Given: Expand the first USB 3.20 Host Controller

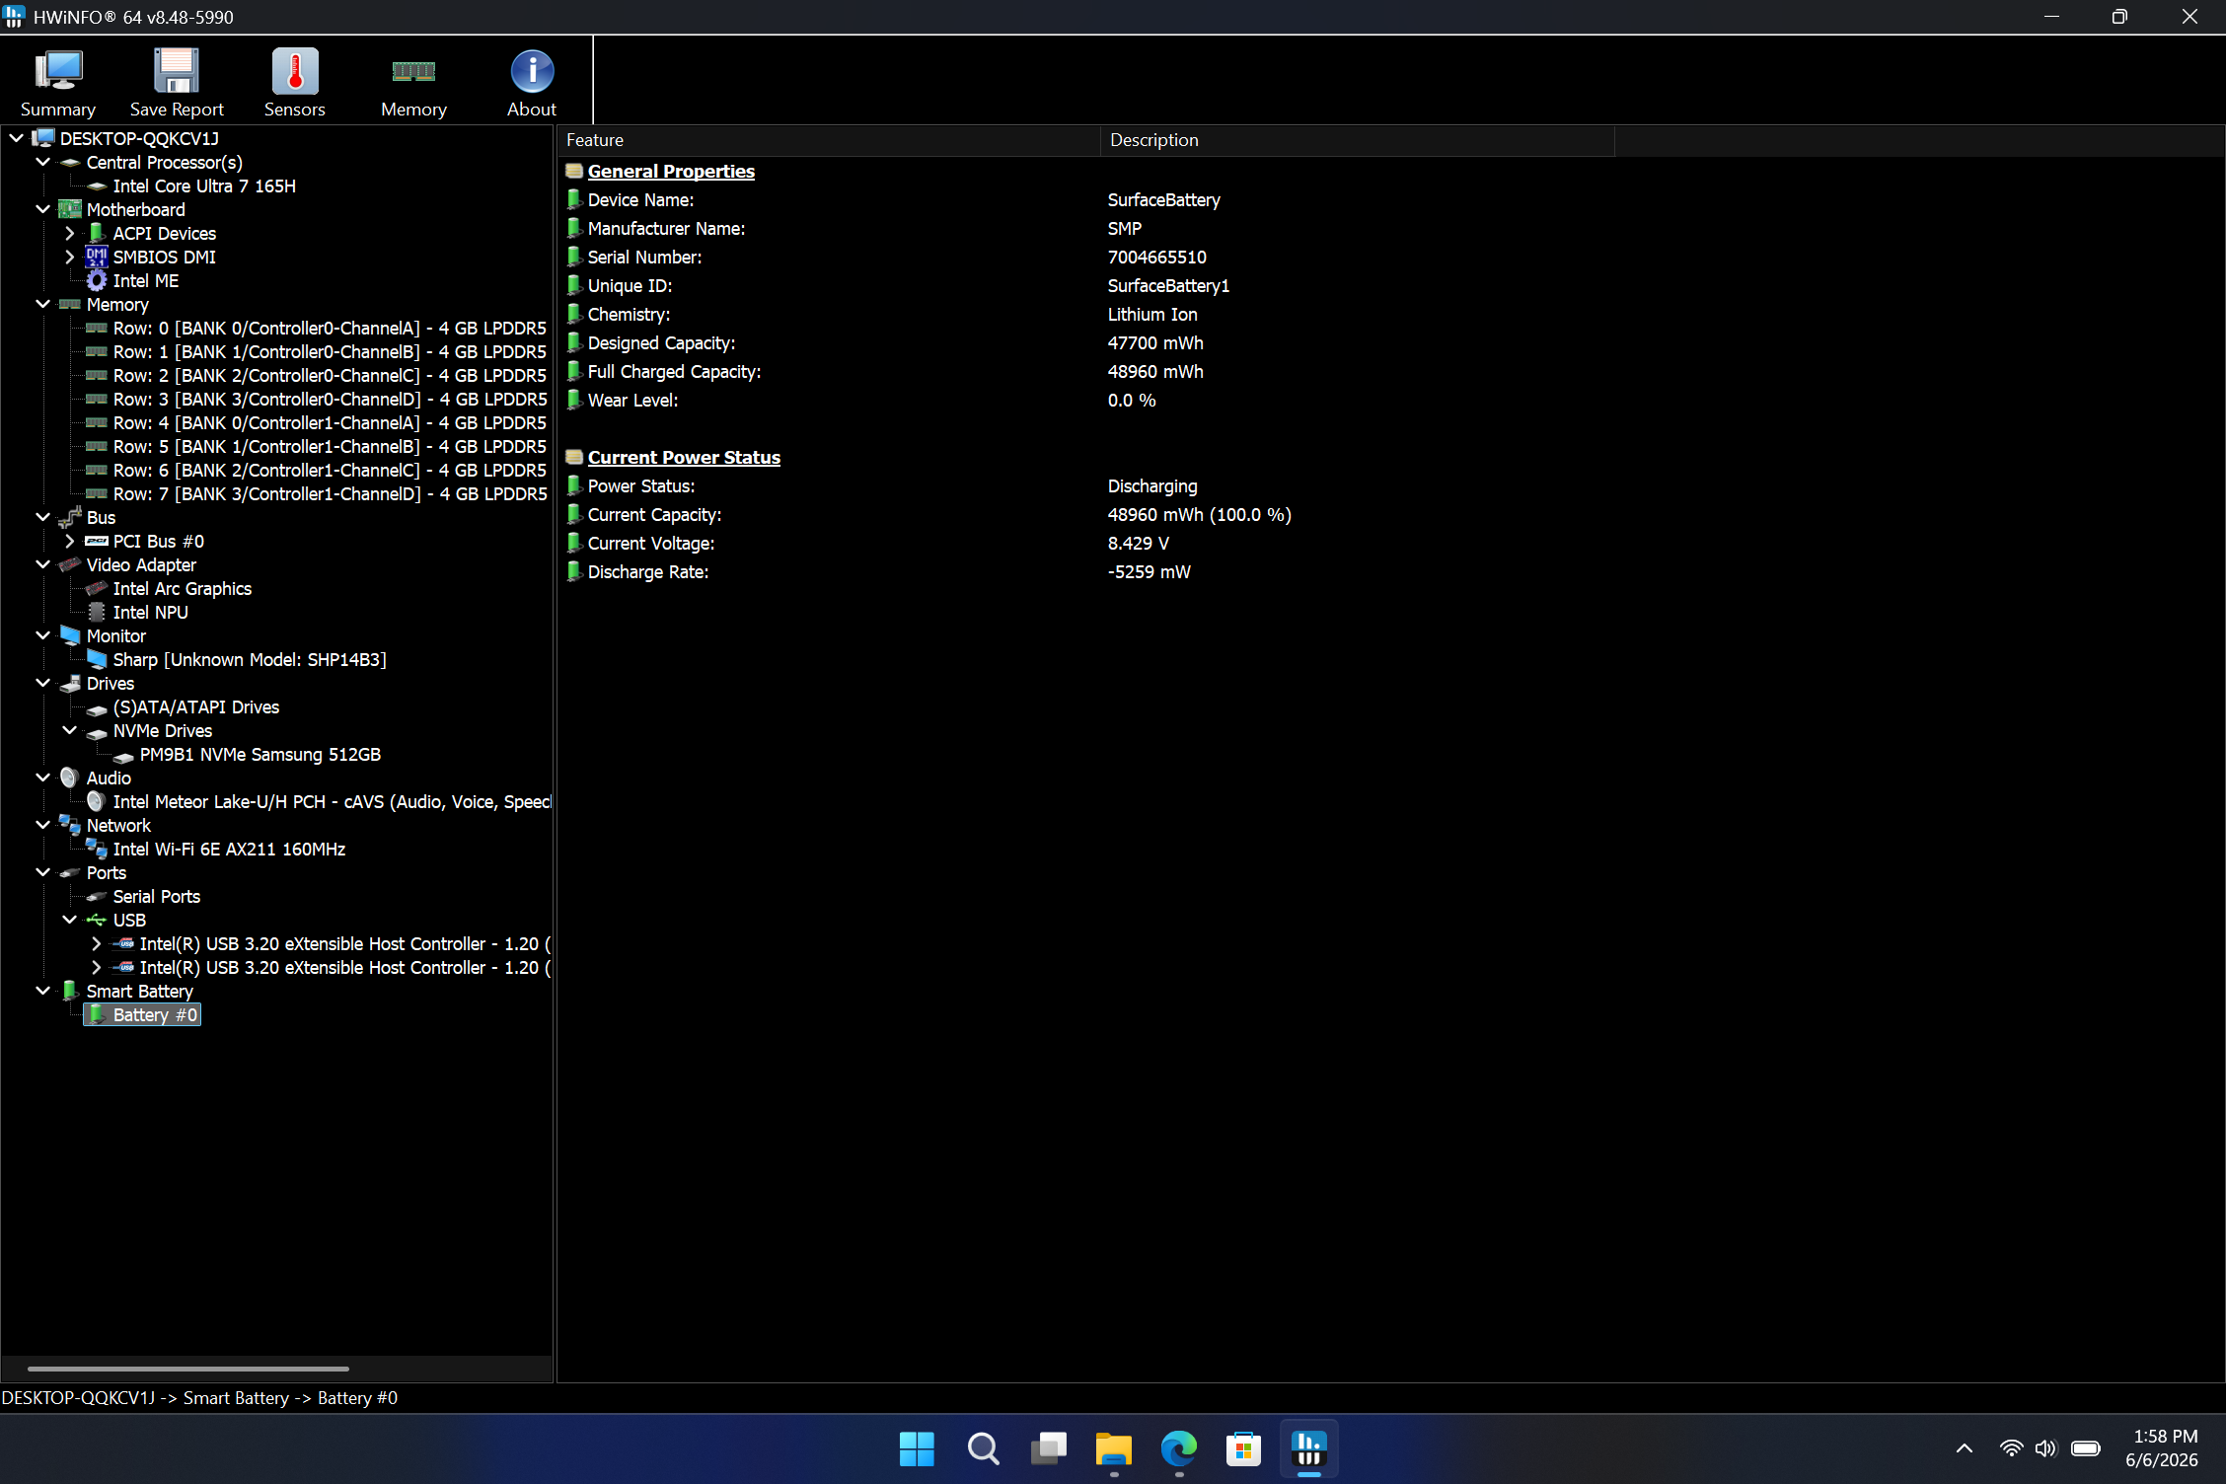Looking at the screenshot, I should pyautogui.click(x=97, y=943).
